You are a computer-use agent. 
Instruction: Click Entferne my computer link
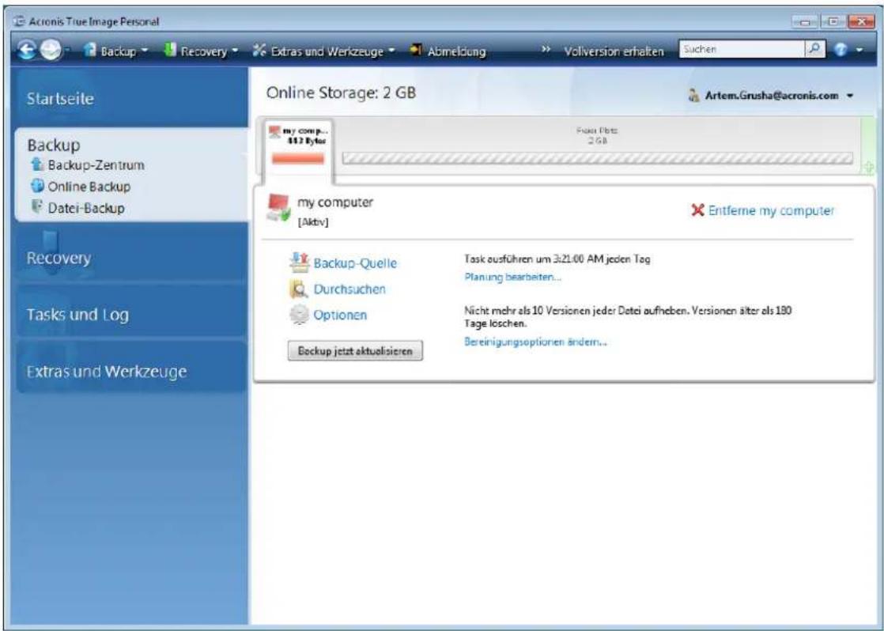(x=771, y=210)
